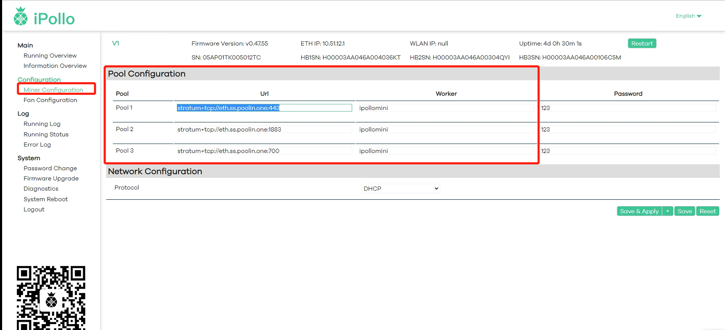Open the Diagnostics page
Viewport: 725px width, 330px height.
41,189
